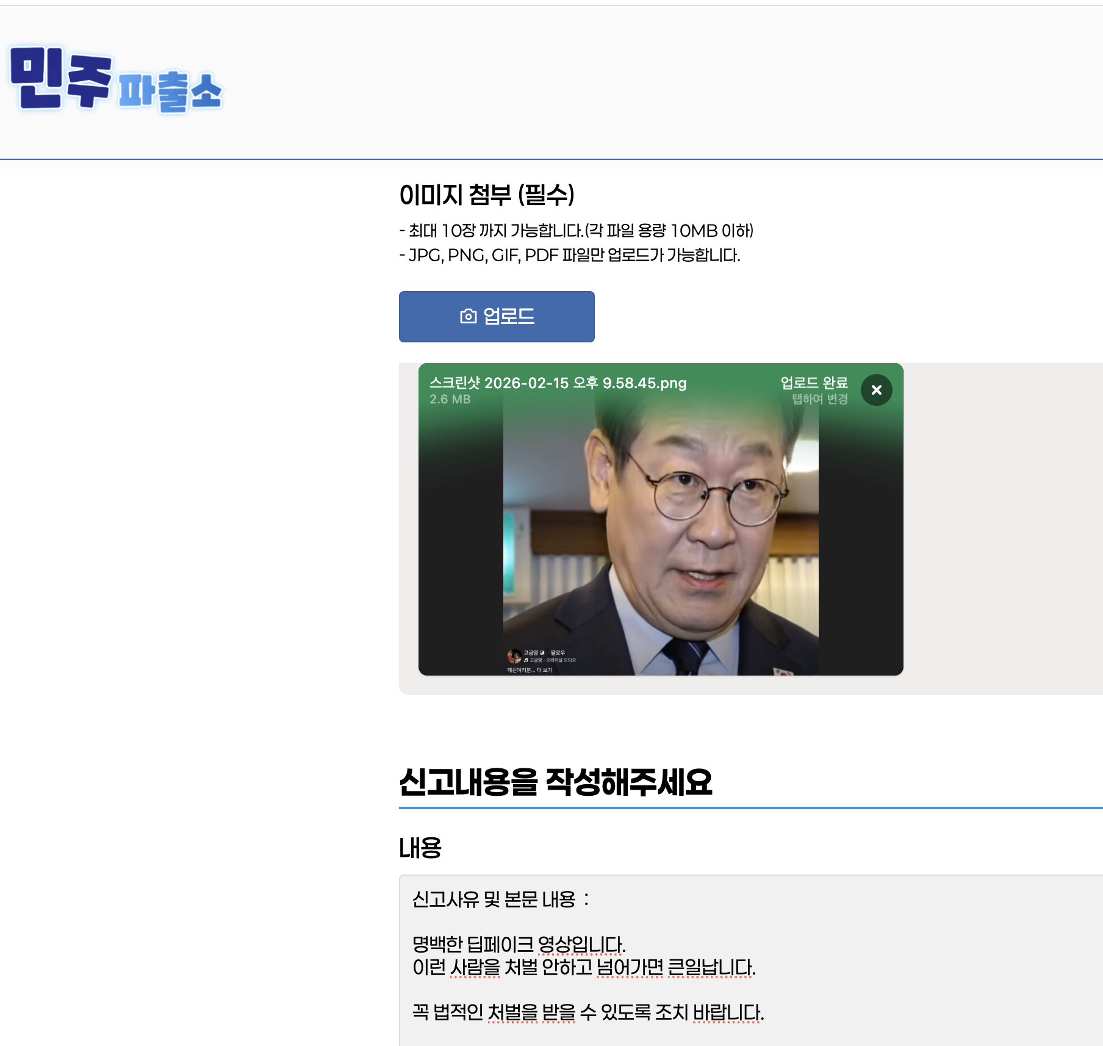Viewport: 1103px width, 1046px height.
Task: Click the 업로드 button to add images
Action: [x=496, y=317]
